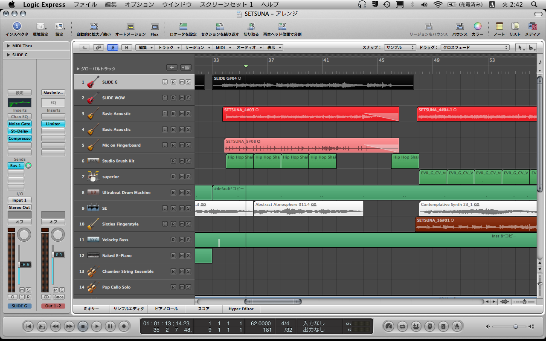
Task: Expand the SLIDE G inspector section
Action: click(9, 55)
